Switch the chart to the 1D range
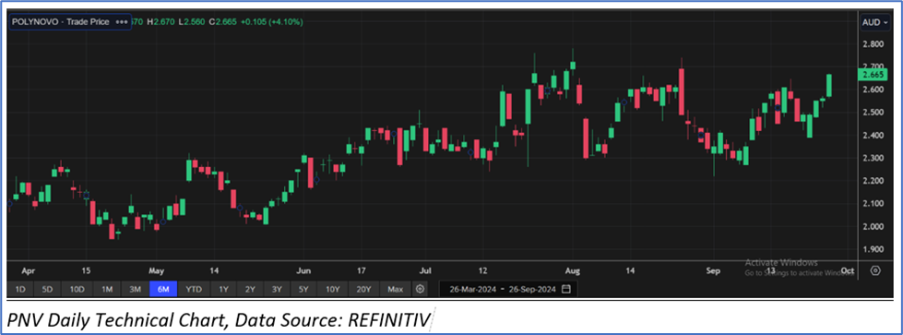Viewport: 903px width, 335px height. pos(20,289)
